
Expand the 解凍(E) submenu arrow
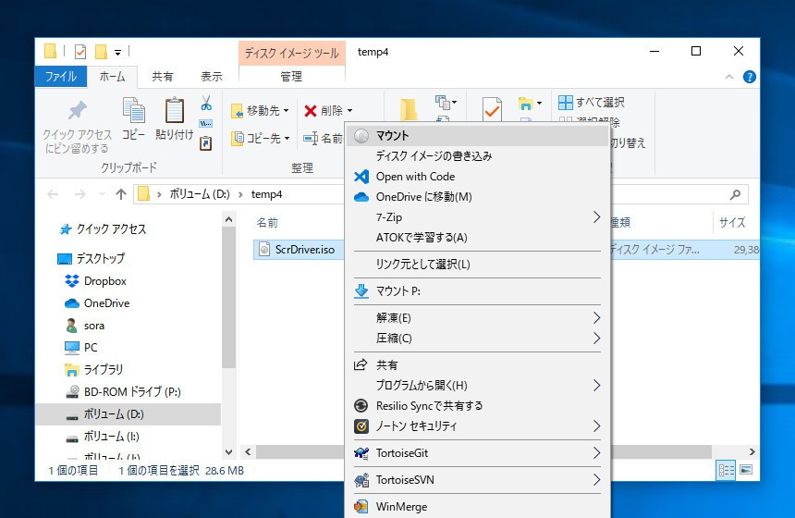(x=596, y=318)
